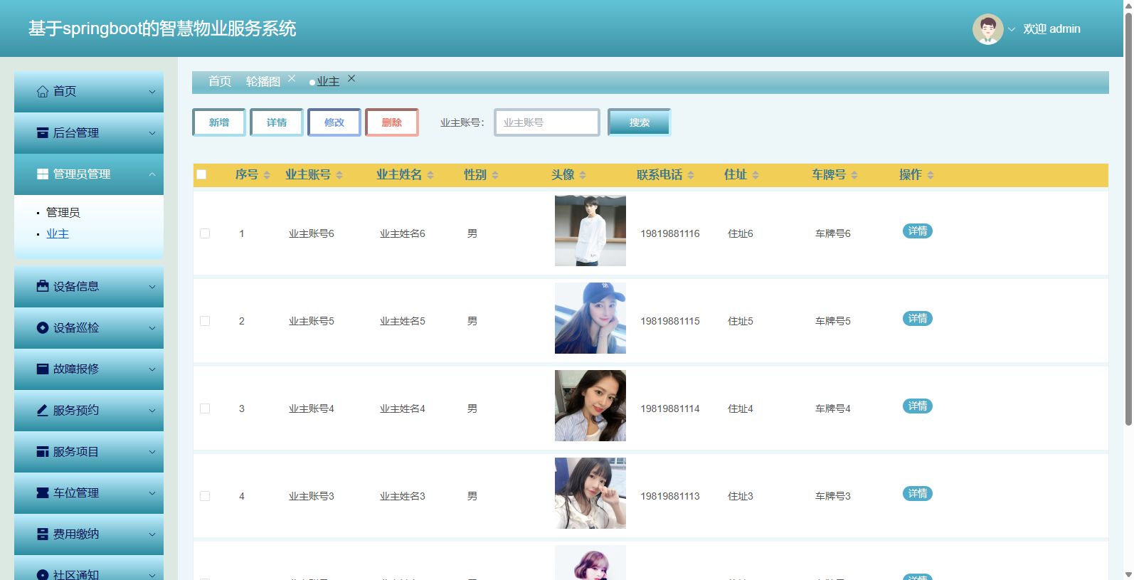
Task: Collapse the 管理员管理 menu chevron
Action: point(152,174)
